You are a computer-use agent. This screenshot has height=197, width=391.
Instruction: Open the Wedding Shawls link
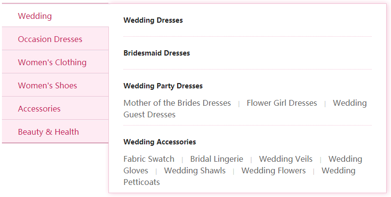click(x=195, y=170)
